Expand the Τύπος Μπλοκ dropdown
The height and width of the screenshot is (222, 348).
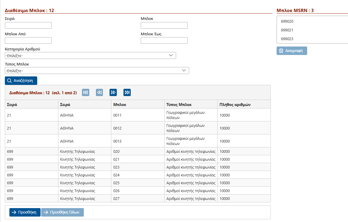97,71
